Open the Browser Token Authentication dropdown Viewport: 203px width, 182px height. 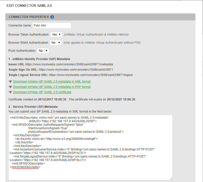pyautogui.click(x=56, y=35)
